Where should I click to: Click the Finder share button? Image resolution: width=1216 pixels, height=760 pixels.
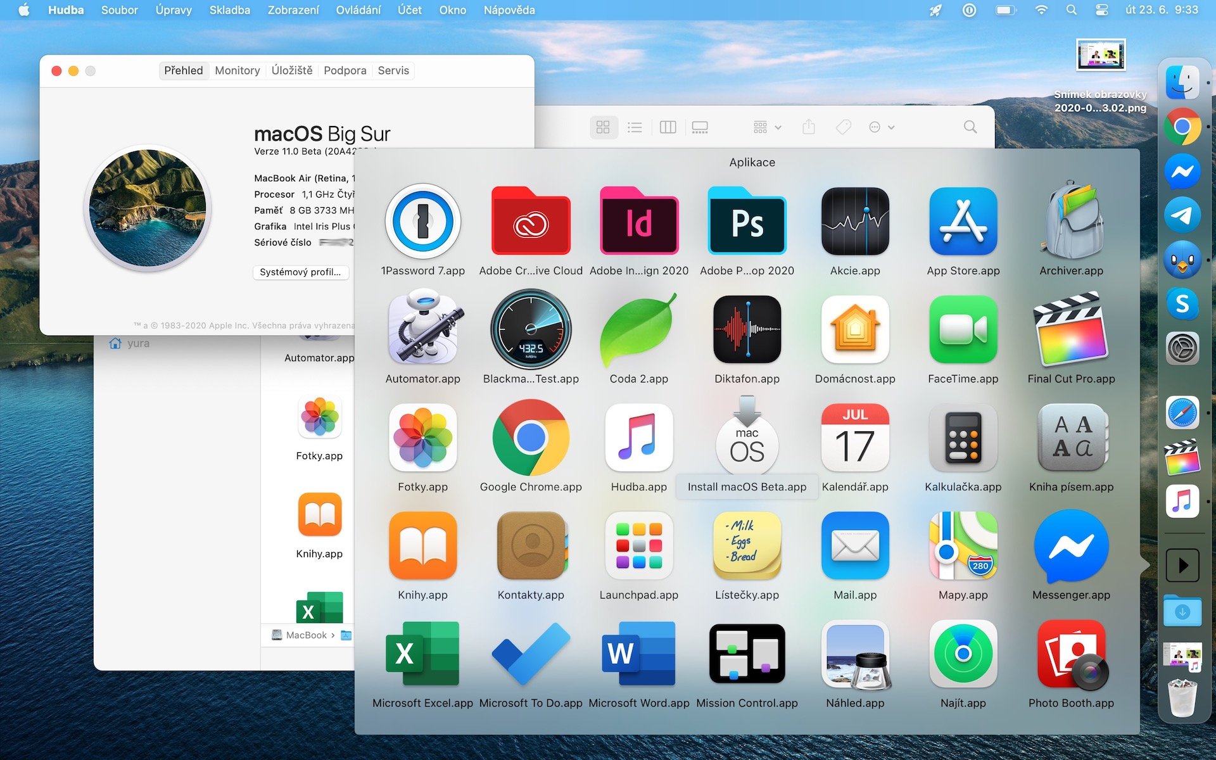[x=809, y=127]
